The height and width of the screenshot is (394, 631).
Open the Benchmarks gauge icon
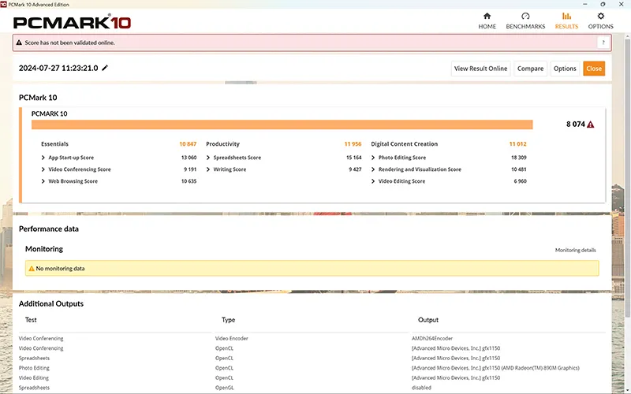[525, 16]
